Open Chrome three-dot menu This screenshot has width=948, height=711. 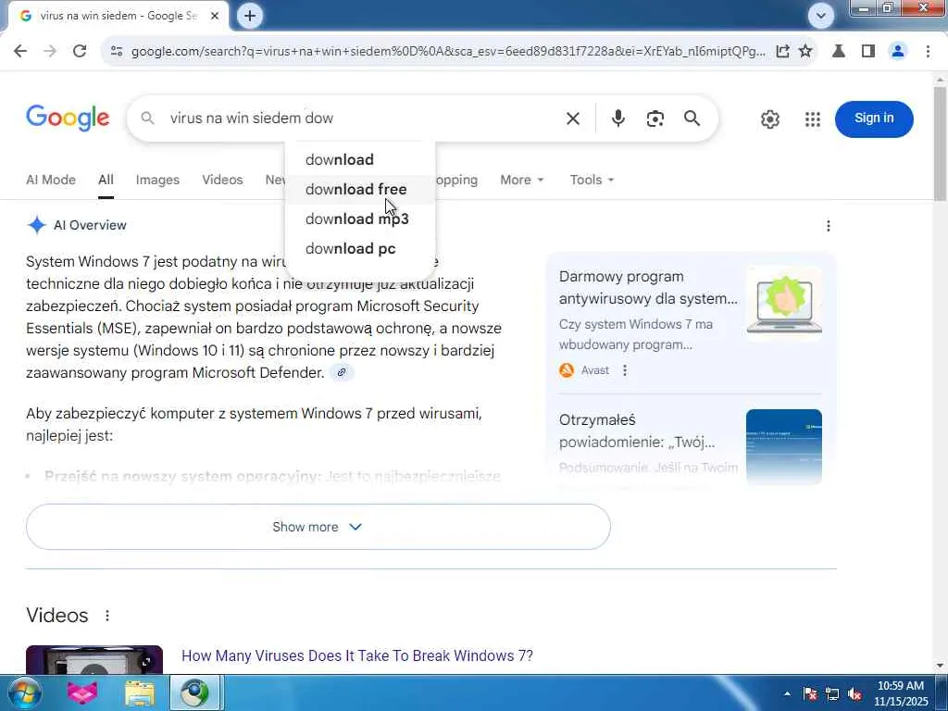(928, 52)
